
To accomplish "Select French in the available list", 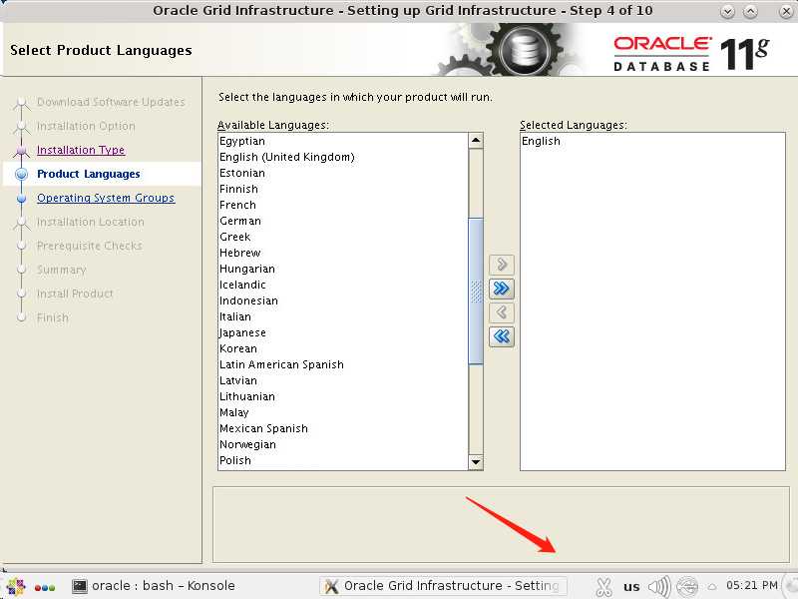I will (342, 205).
